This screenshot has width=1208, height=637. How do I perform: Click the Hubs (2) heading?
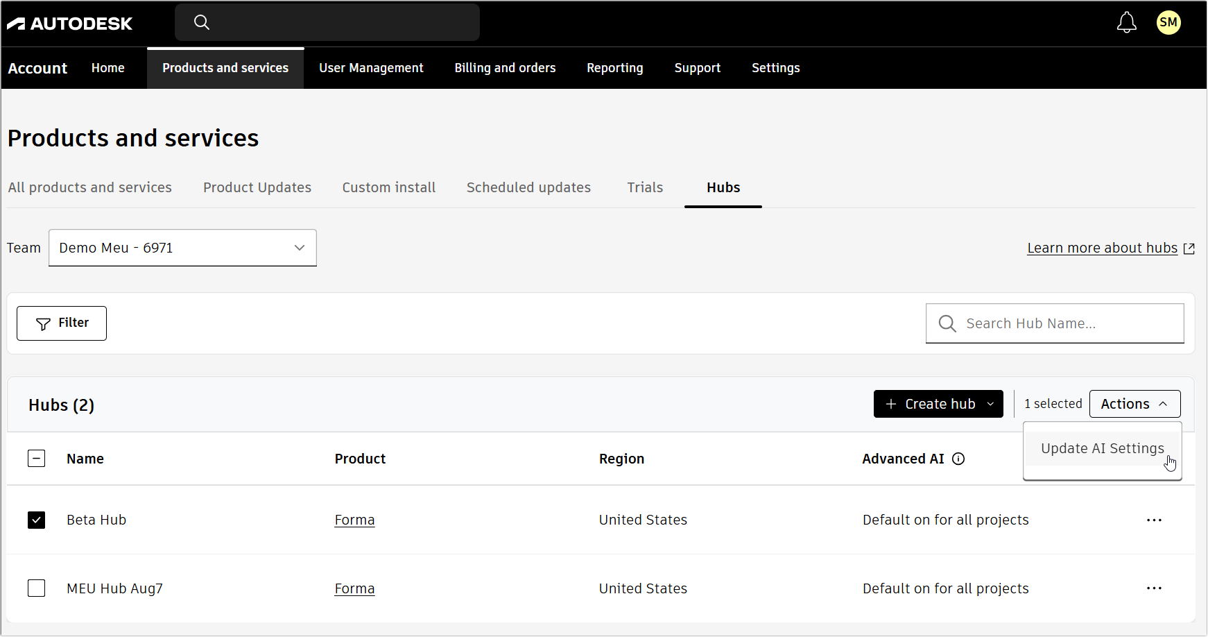61,405
